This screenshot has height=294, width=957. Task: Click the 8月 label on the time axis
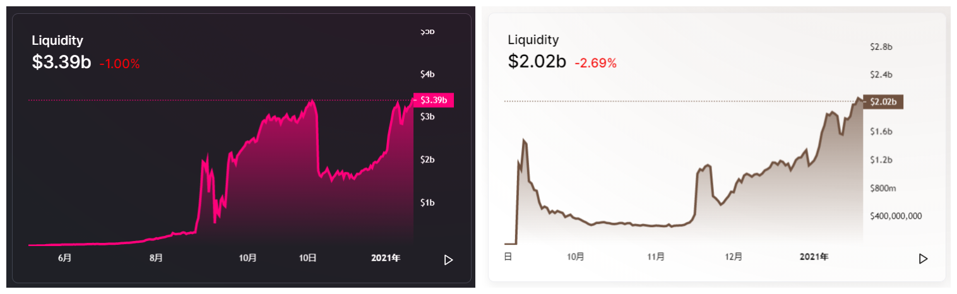click(x=157, y=257)
